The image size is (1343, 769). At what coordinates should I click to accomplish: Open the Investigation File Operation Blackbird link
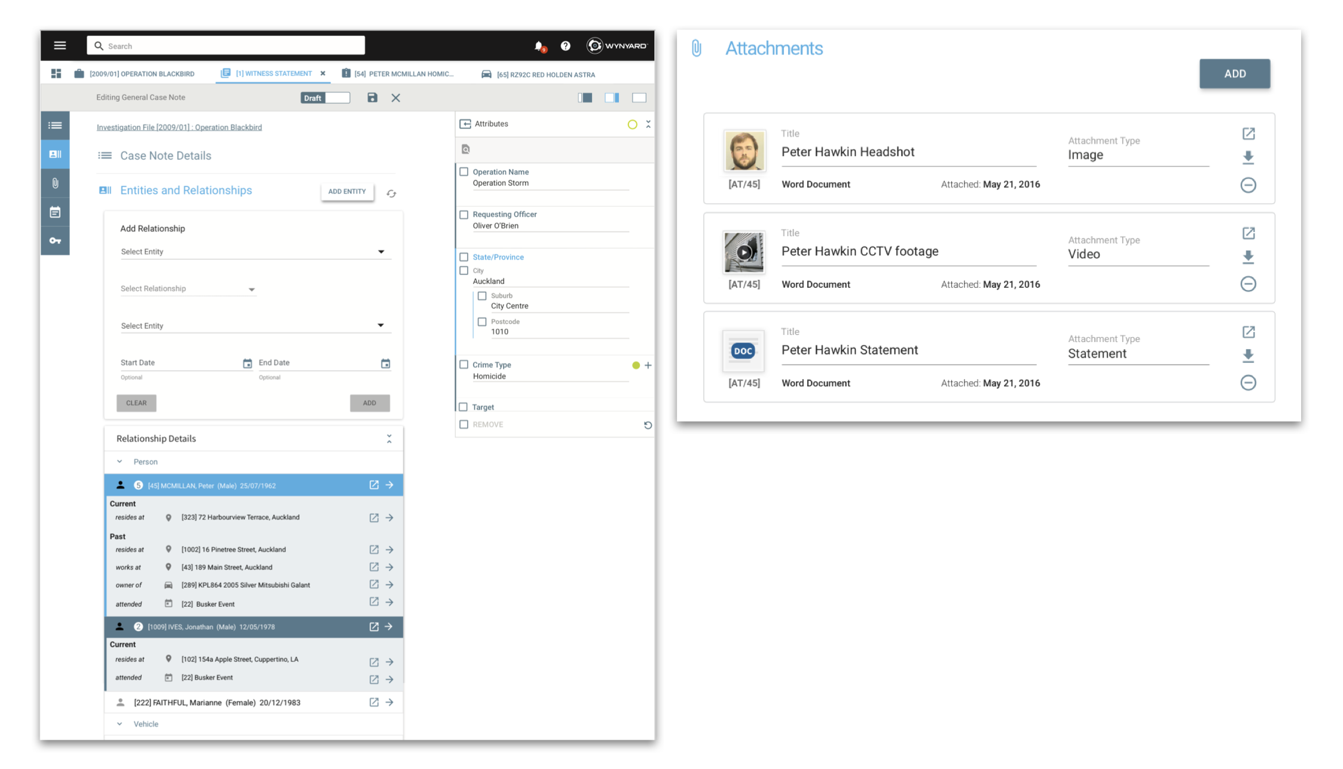click(179, 127)
